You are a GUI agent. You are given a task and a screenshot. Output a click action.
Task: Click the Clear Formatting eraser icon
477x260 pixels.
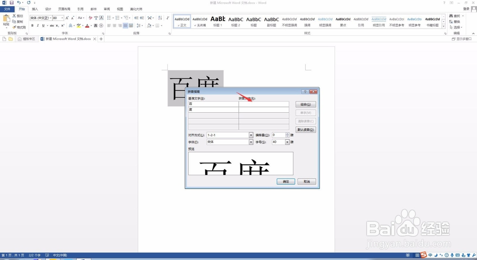[x=90, y=18]
